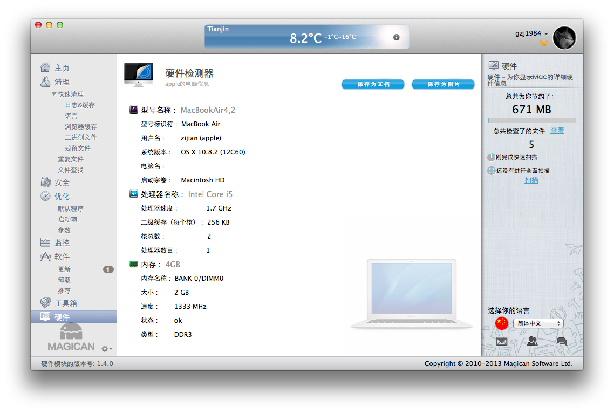
Task: Click the saved space progress bar
Action: 532,120
